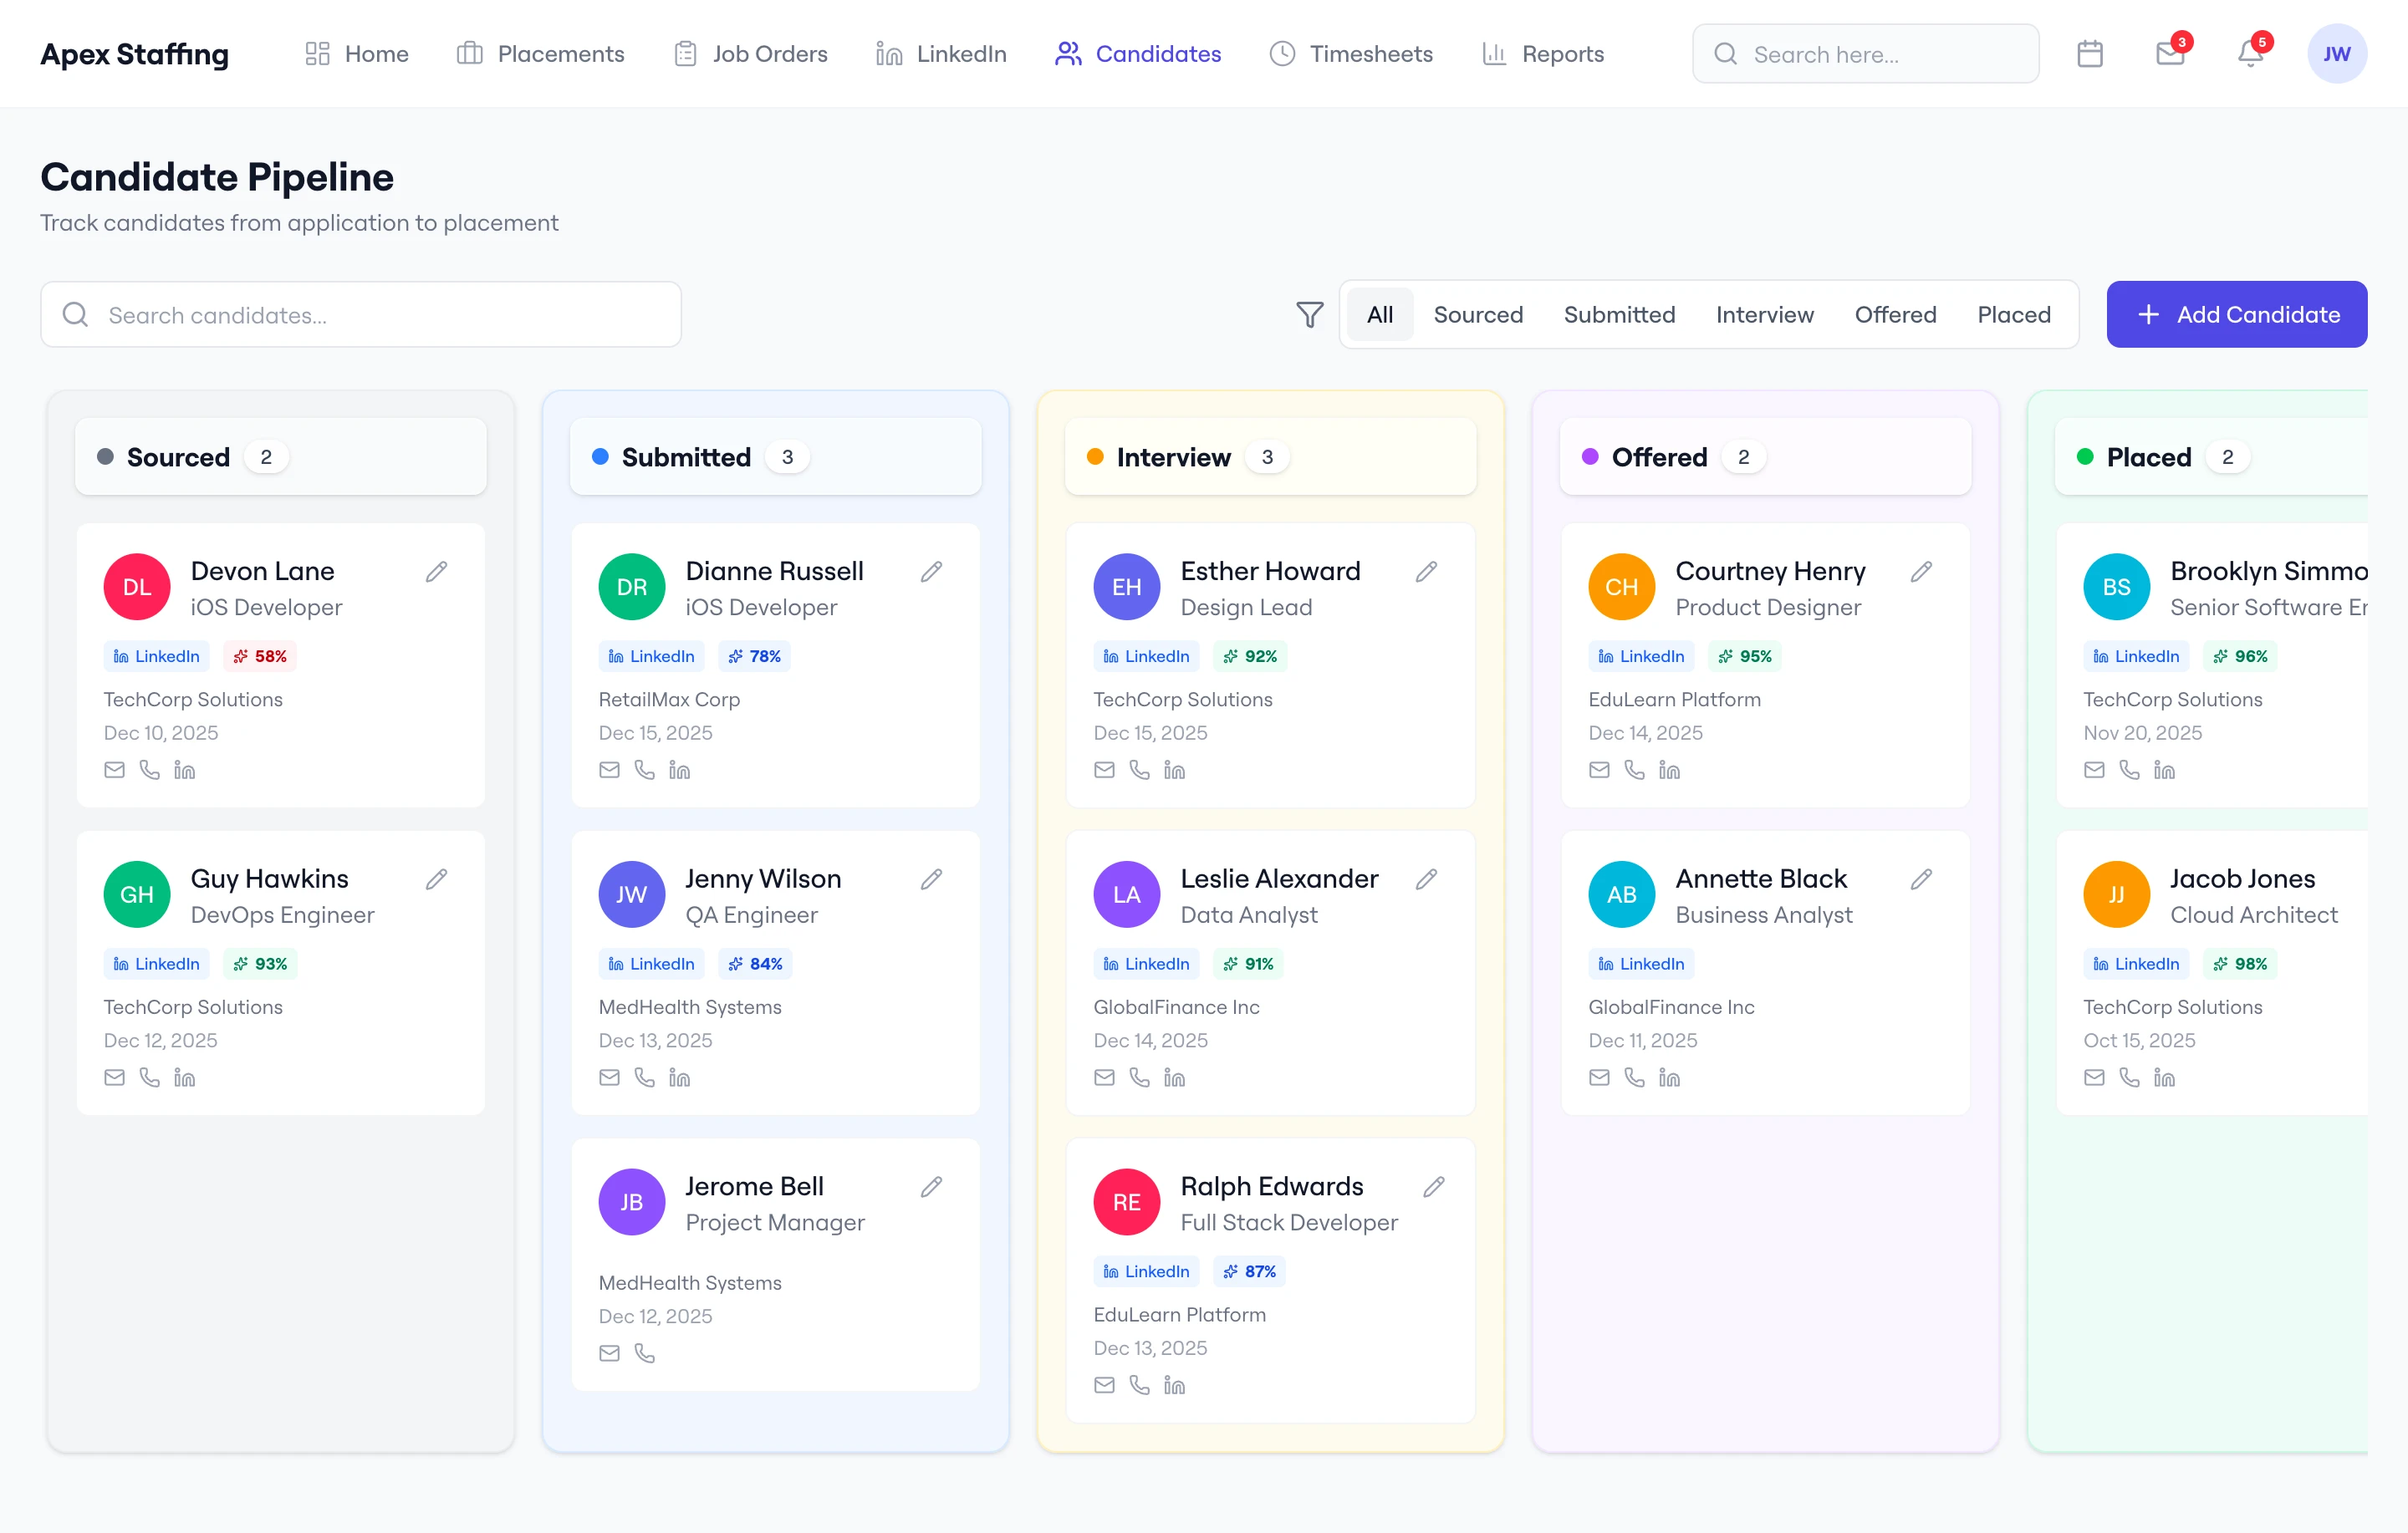The width and height of the screenshot is (2408, 1533).
Task: Click the filter funnel icon
Action: (x=1309, y=315)
